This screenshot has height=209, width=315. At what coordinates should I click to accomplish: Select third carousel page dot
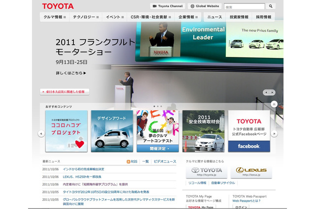pyautogui.click(x=161, y=106)
